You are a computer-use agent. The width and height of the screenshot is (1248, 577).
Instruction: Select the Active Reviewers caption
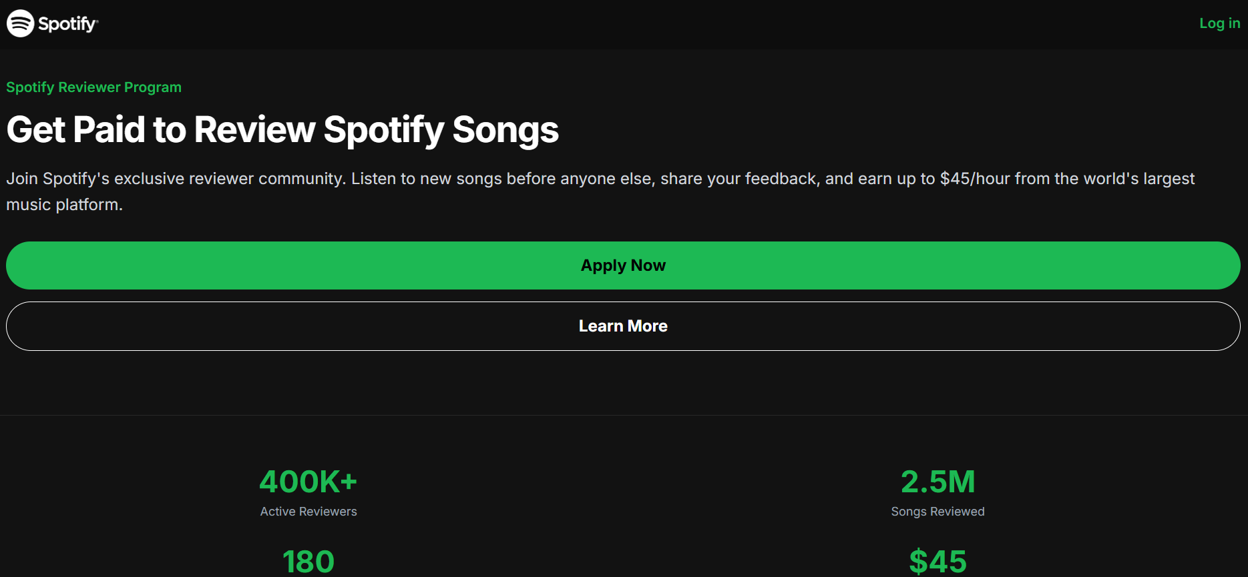click(308, 512)
